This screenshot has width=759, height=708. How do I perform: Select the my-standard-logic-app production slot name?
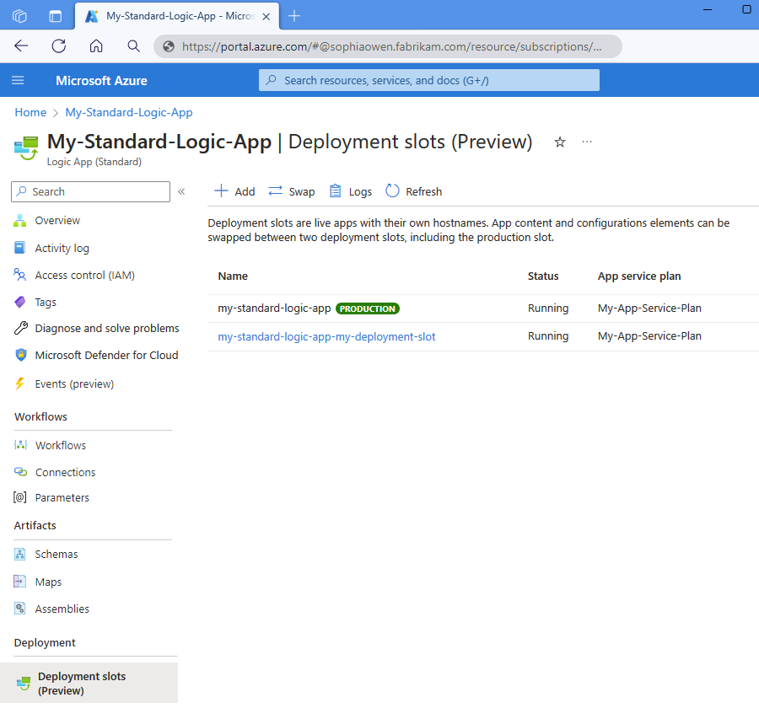point(274,308)
